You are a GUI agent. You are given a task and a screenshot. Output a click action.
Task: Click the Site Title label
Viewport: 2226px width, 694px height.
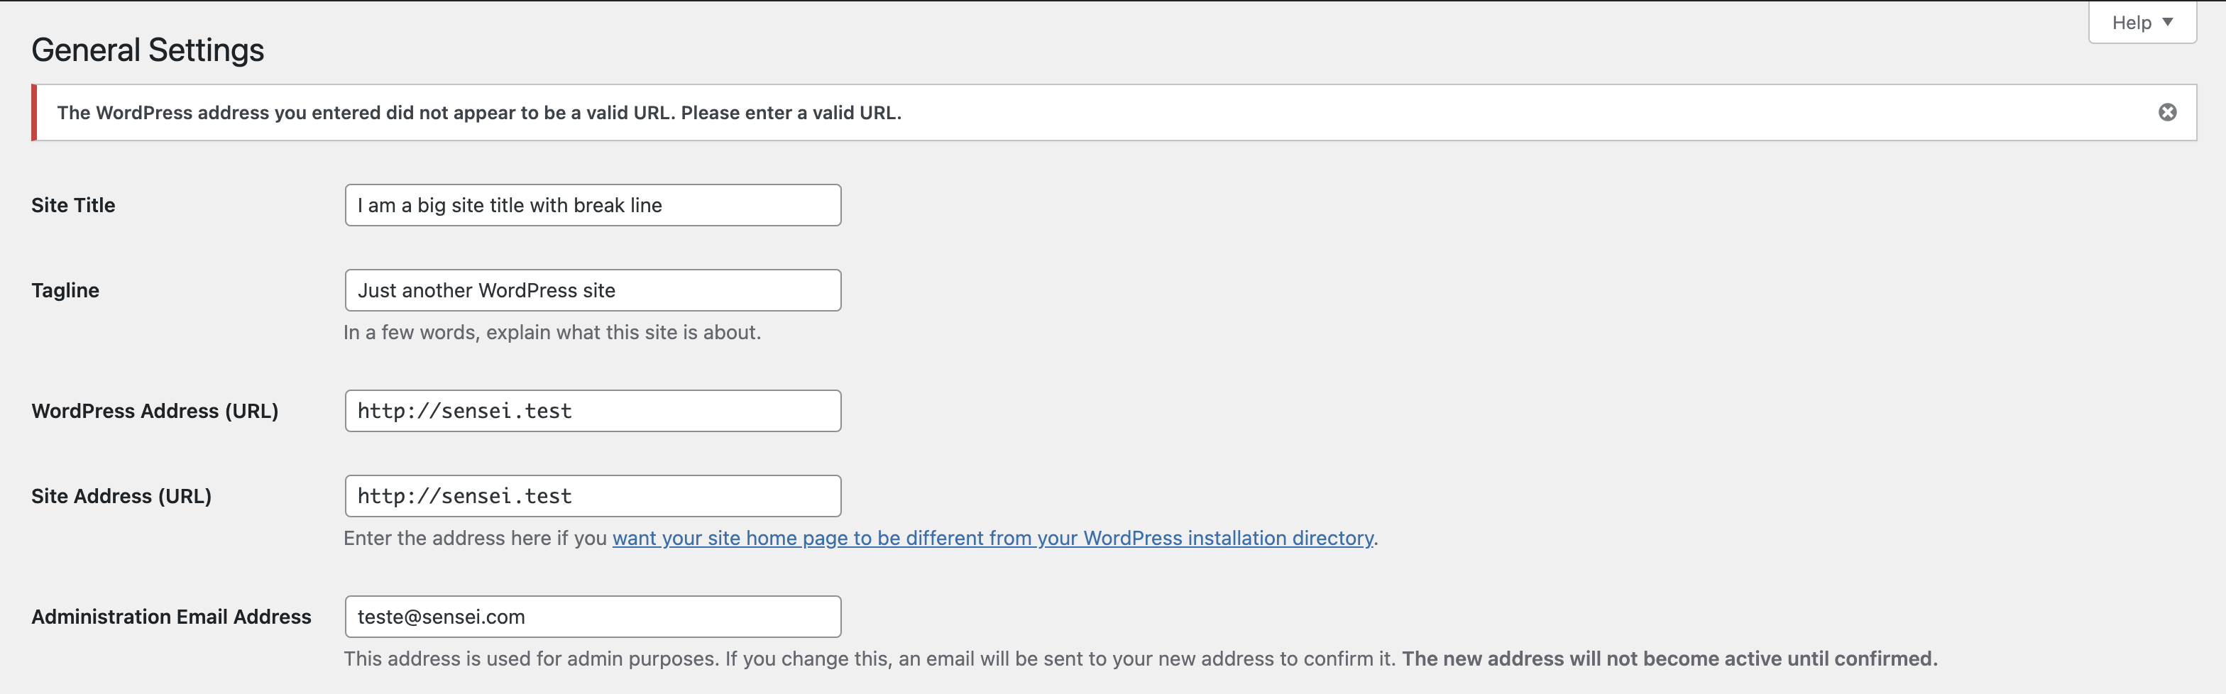tap(72, 205)
